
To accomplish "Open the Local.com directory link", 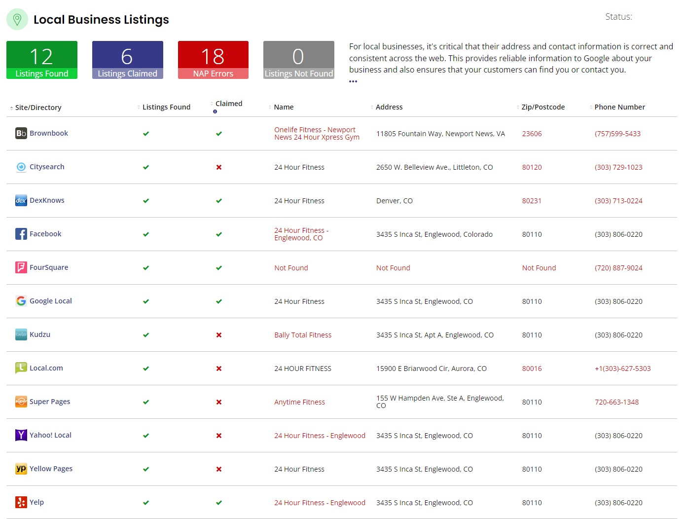I will coord(46,368).
